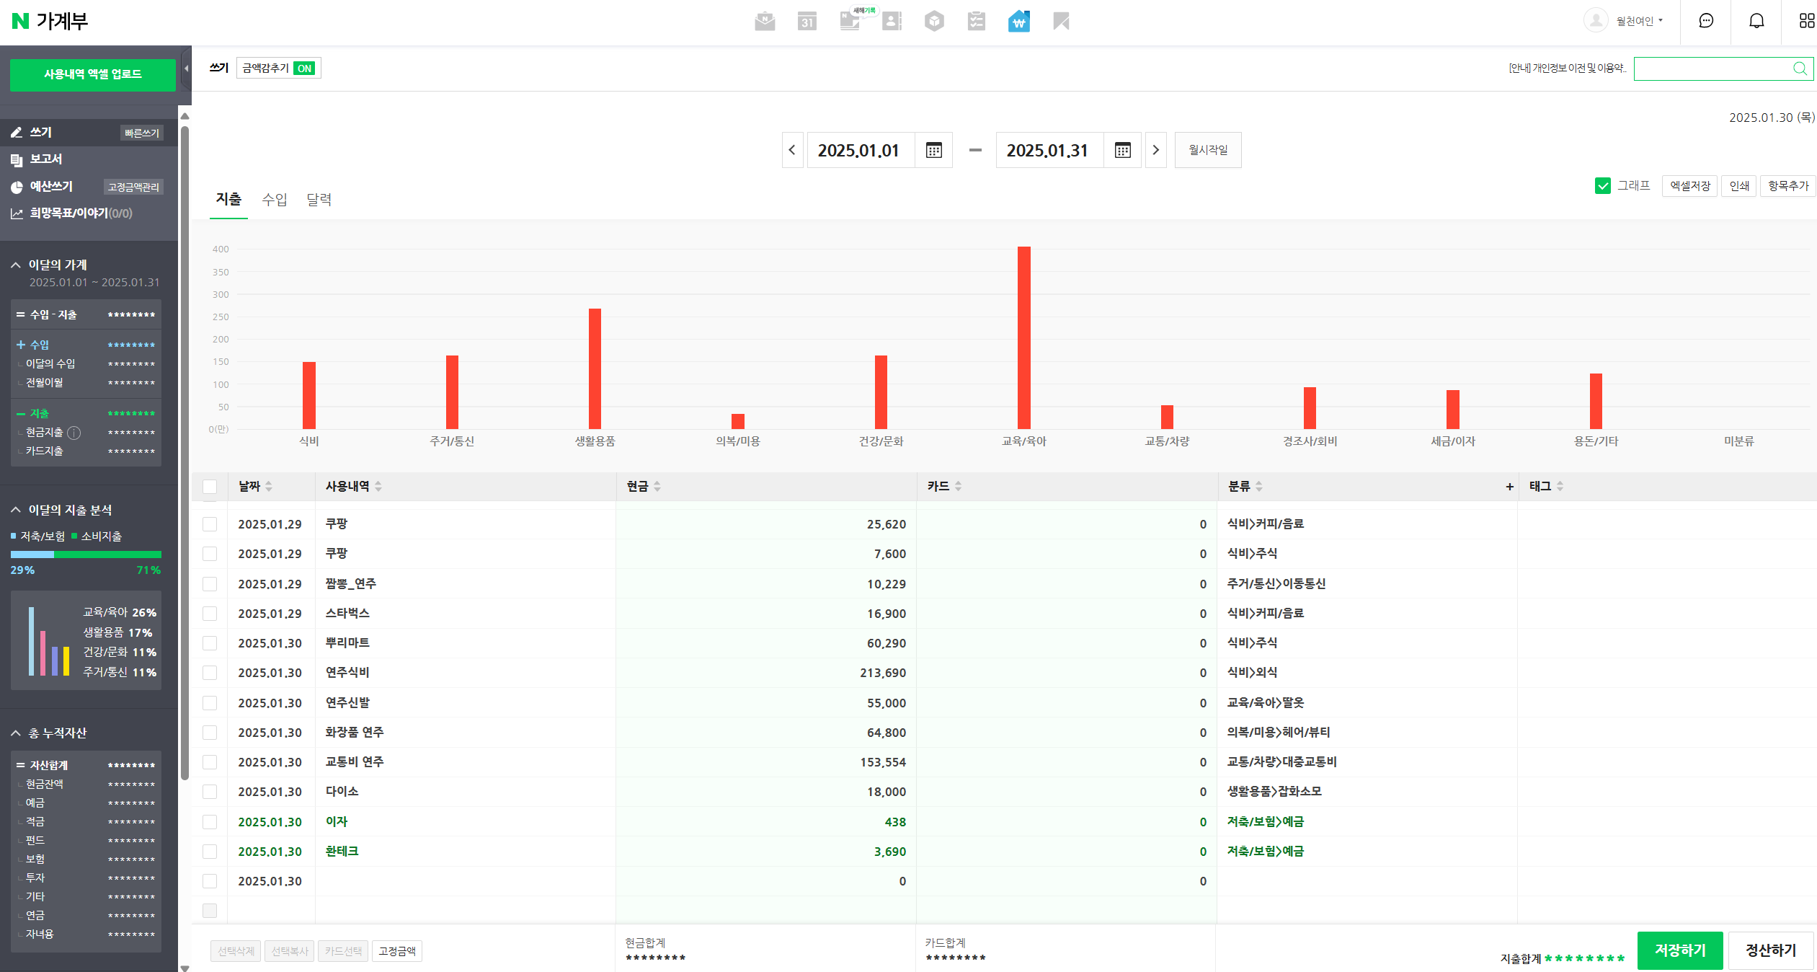
Task: Click the notification bell icon
Action: 1756,21
